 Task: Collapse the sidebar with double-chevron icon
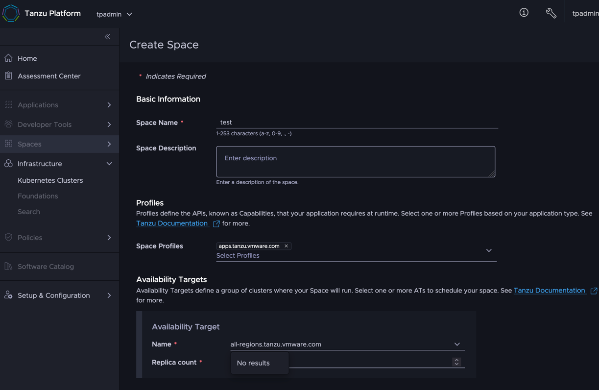pos(107,37)
